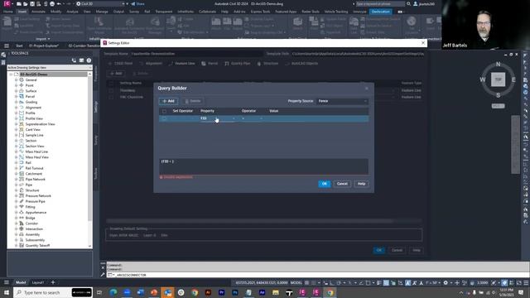Screen dimensions: 530x298
Task: Switch to the Model tab
Action: 21,282
